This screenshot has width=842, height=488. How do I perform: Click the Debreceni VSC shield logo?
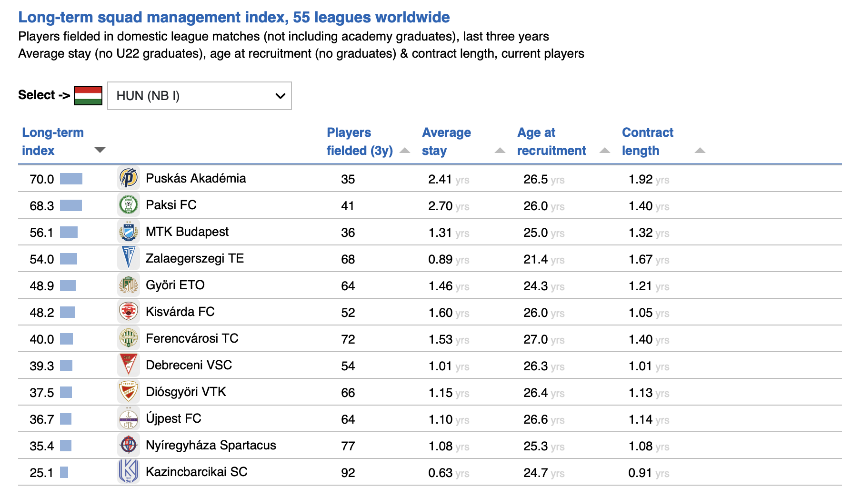pos(128,366)
